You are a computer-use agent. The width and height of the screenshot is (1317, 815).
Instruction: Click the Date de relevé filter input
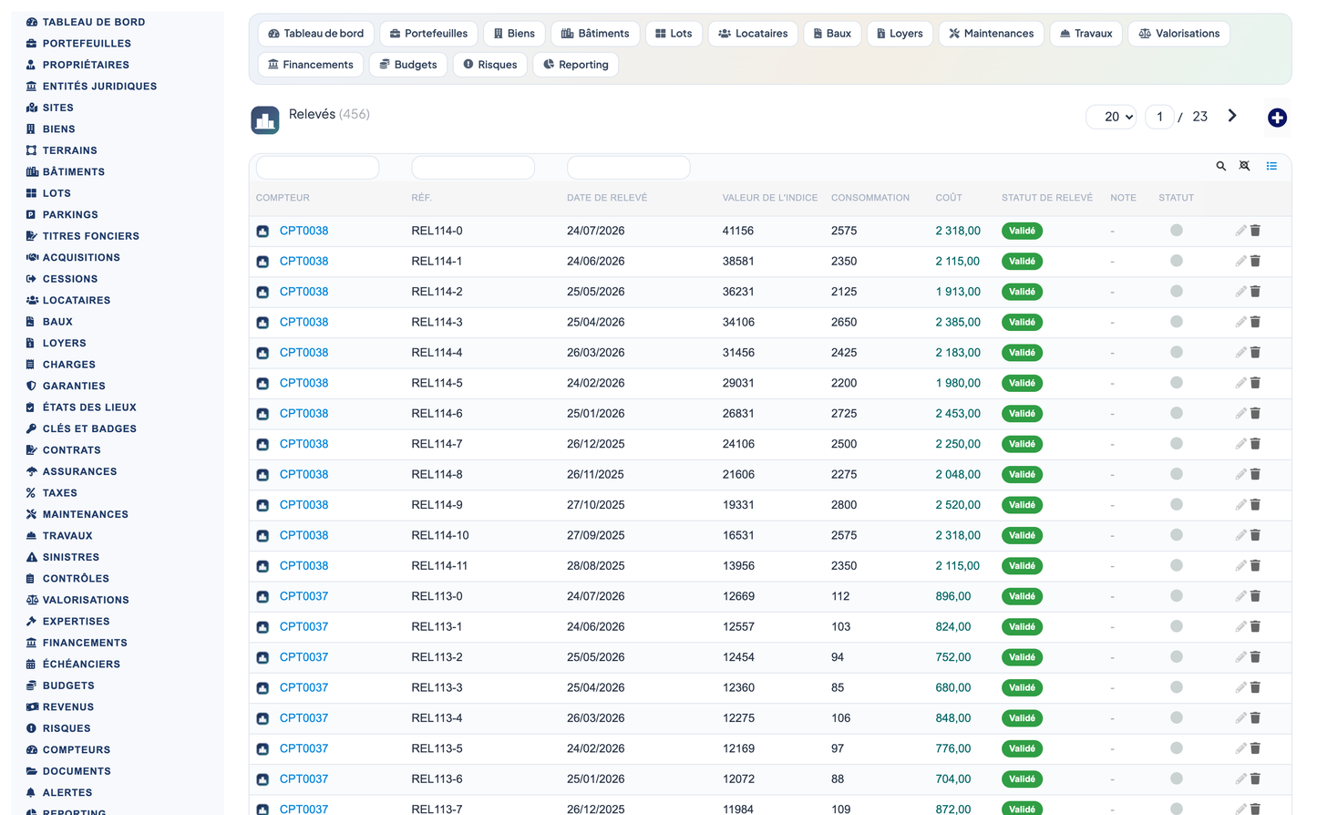pyautogui.click(x=629, y=167)
